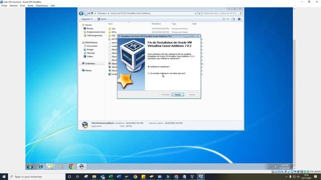
Task: Expand the address bar history dropdown
Action: (196, 13)
